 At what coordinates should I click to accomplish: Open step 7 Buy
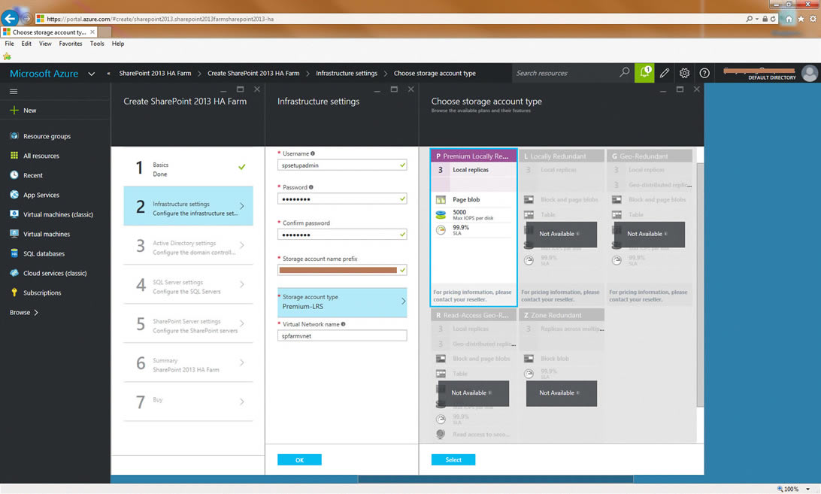[x=188, y=402]
